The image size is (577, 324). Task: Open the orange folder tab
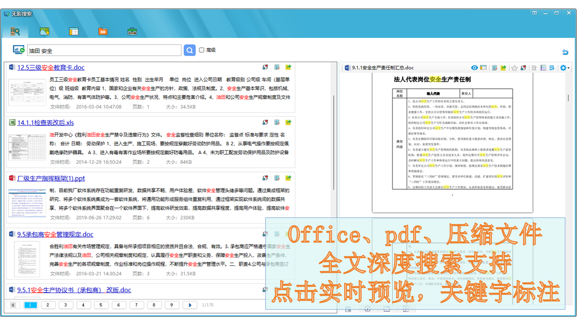tap(103, 31)
